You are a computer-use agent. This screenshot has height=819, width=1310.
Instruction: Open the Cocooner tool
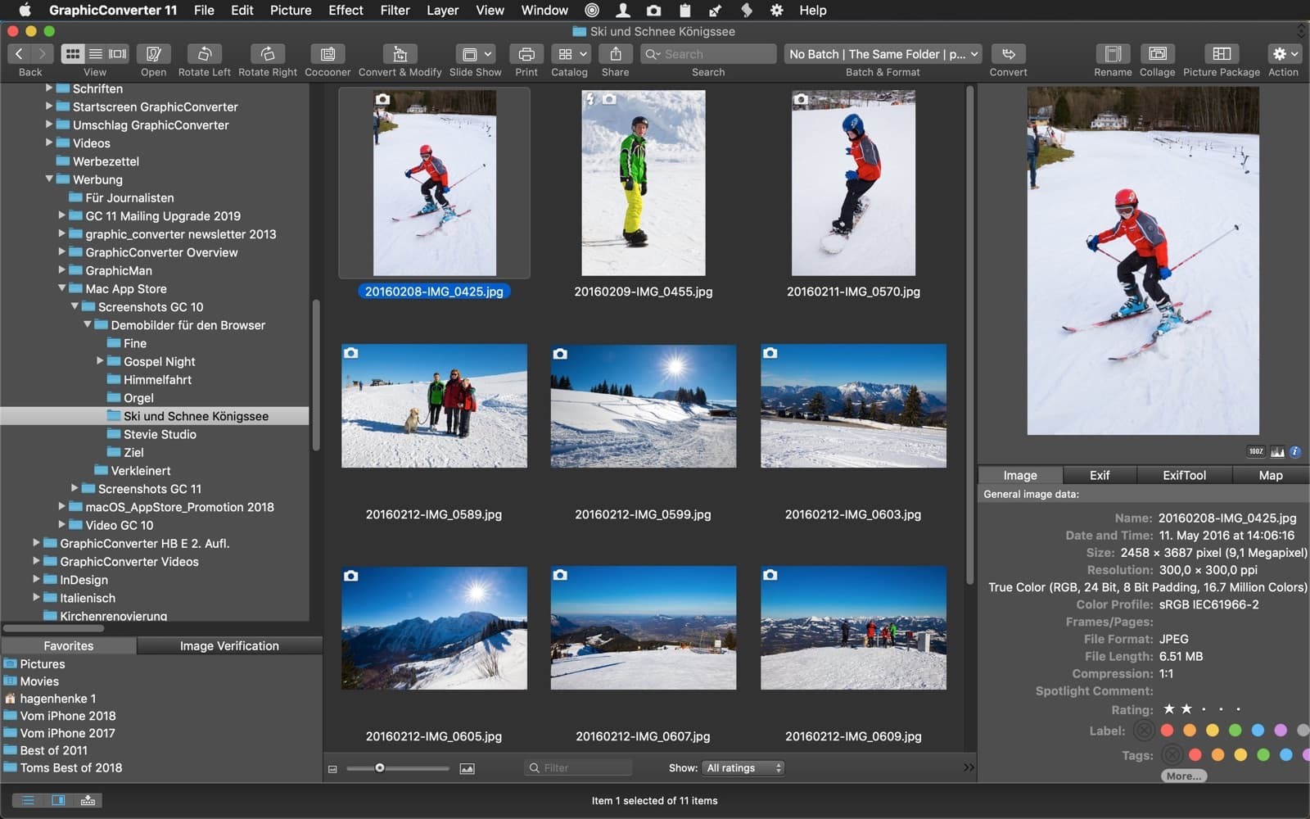[x=327, y=54]
